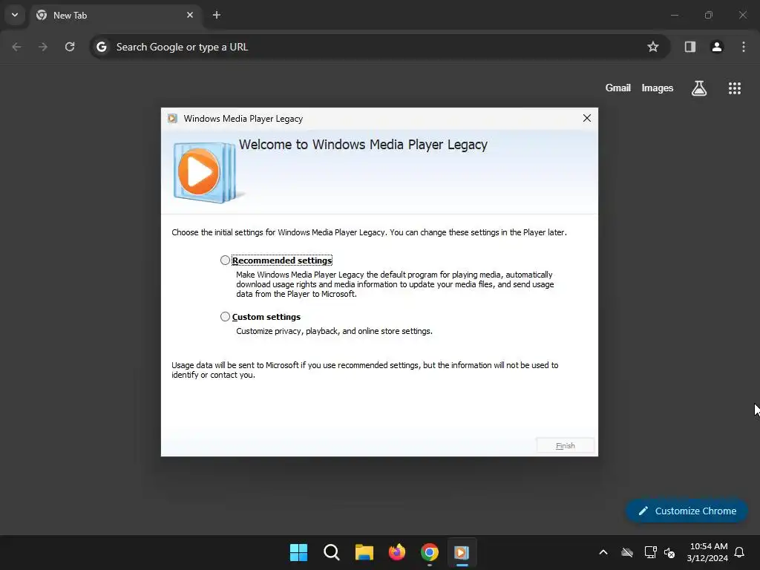Open the clock and date flyout
Image resolution: width=760 pixels, height=570 pixels.
[x=707, y=552]
